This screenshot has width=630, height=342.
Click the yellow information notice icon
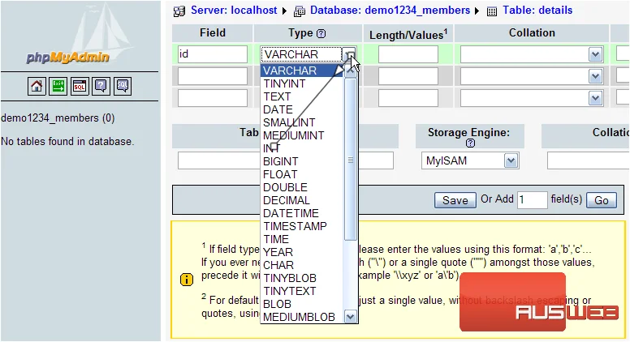coord(187,280)
